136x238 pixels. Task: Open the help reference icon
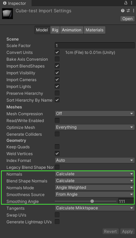[123, 11]
